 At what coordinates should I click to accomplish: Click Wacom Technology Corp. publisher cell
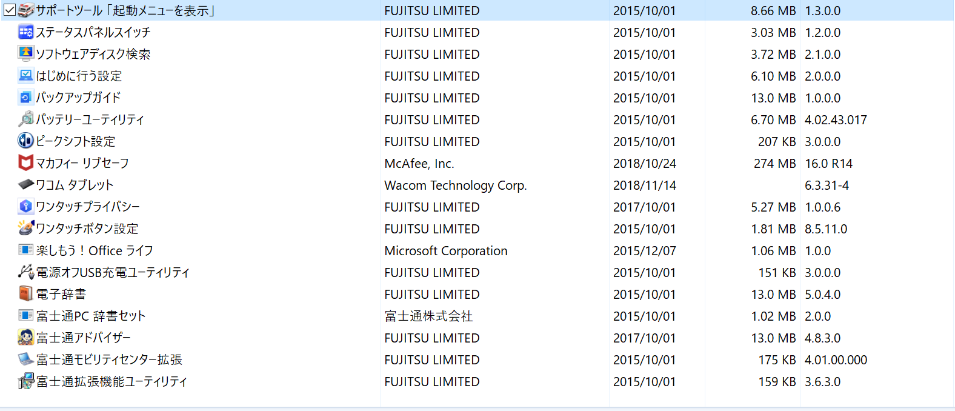click(x=456, y=185)
